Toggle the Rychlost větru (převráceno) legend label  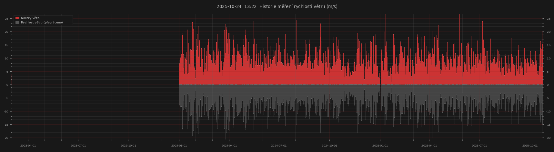click(42, 22)
